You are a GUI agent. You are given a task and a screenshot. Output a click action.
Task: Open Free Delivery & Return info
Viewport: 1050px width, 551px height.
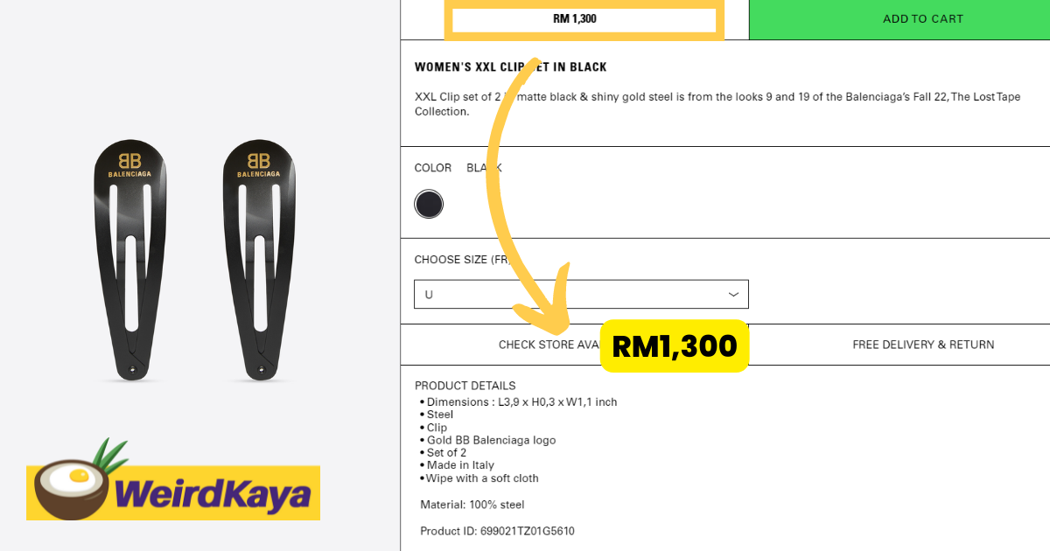[x=923, y=345]
